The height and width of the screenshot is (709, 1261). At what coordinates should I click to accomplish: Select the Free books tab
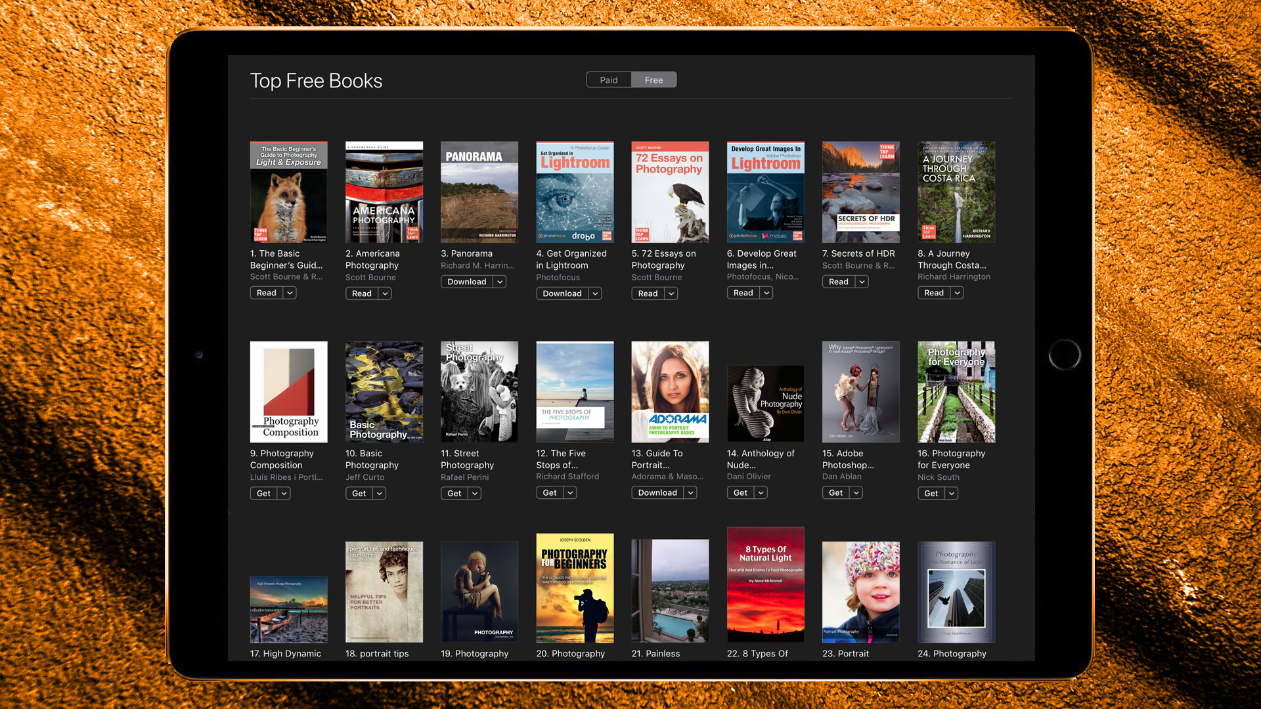pyautogui.click(x=653, y=79)
